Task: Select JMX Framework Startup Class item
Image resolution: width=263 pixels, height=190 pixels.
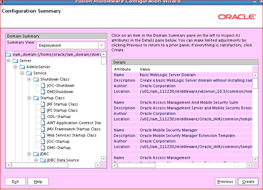Action: pyautogui.click(x=74, y=129)
